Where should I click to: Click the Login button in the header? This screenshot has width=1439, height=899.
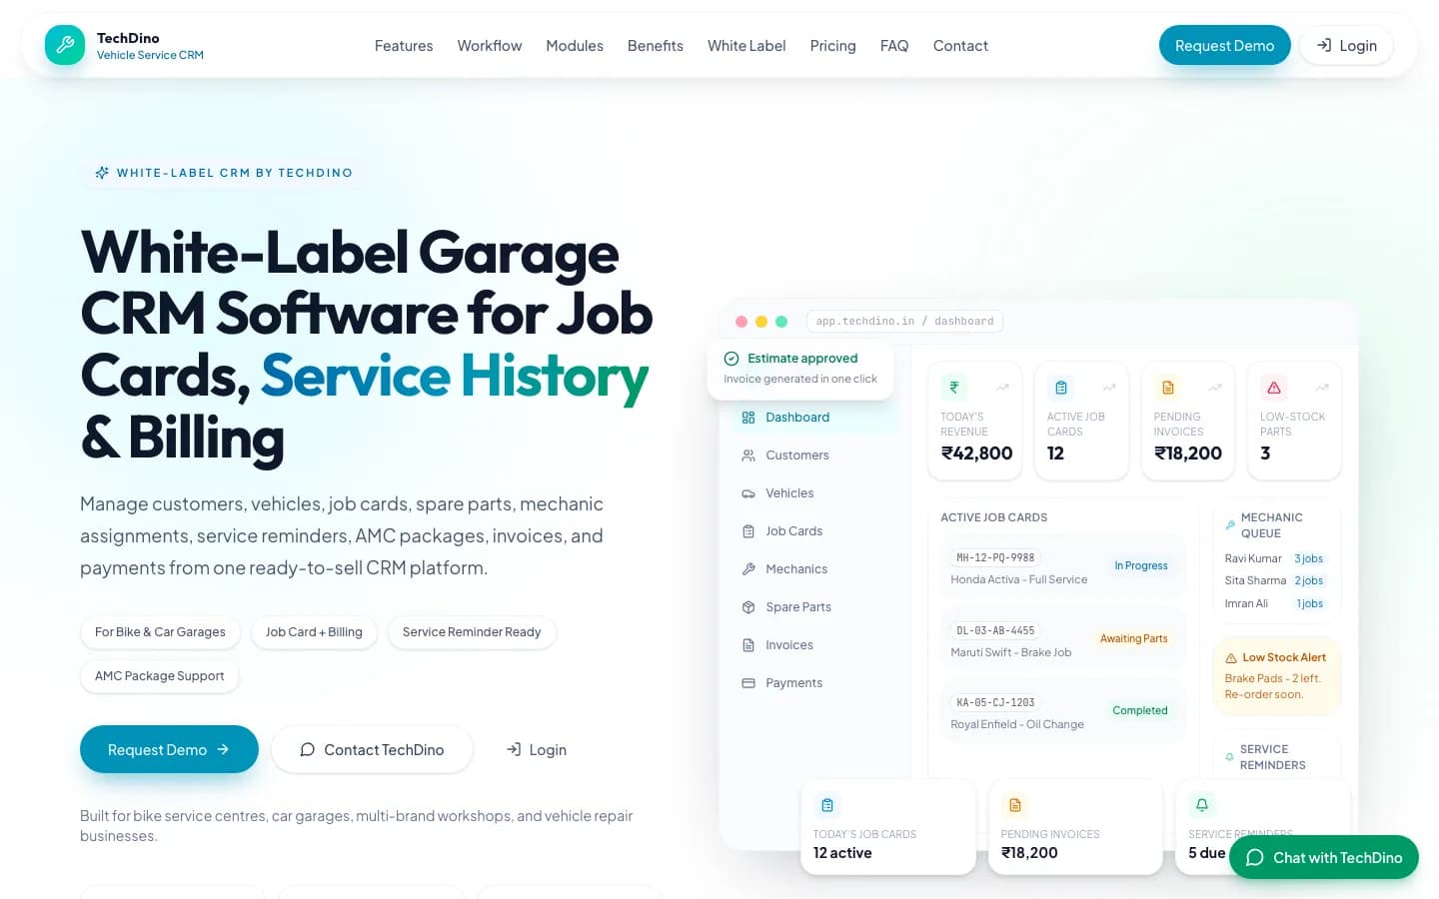coord(1346,46)
